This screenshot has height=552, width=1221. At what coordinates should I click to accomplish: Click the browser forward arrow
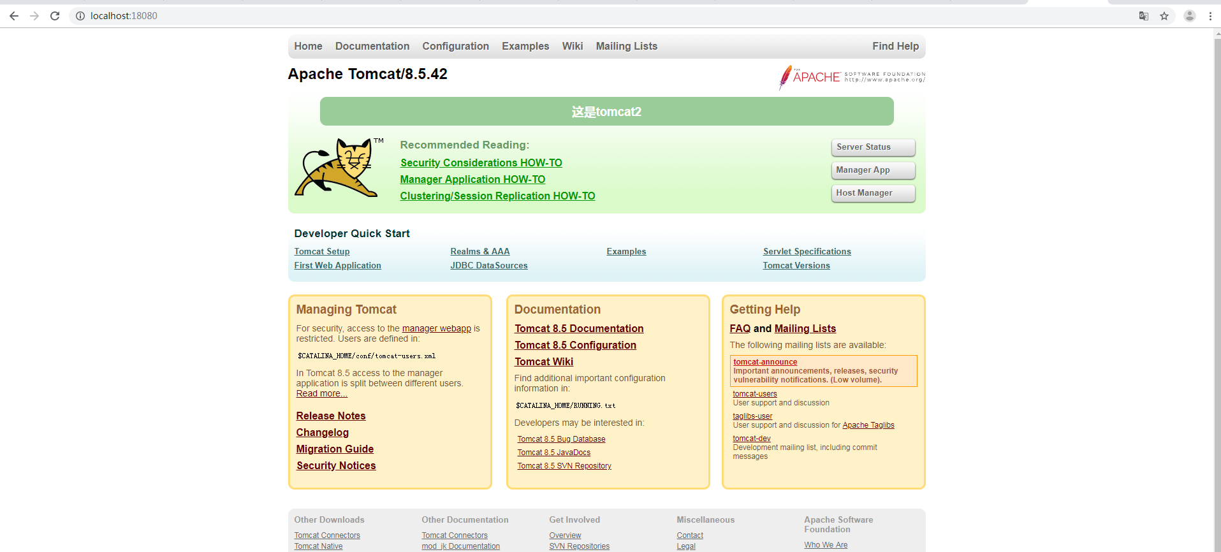pos(34,16)
